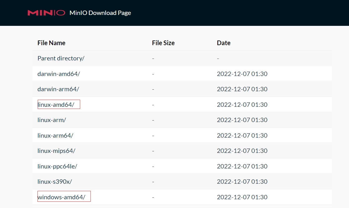Screen dimensions: 349x208
Task: Open the linux-arm64 folder
Action: tap(55, 135)
